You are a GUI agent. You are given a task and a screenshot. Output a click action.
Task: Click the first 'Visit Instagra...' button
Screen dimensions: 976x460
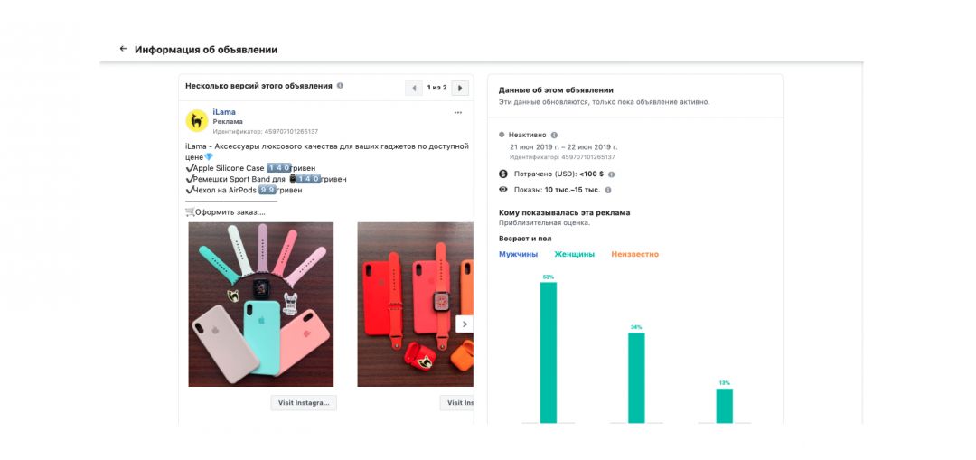click(304, 403)
